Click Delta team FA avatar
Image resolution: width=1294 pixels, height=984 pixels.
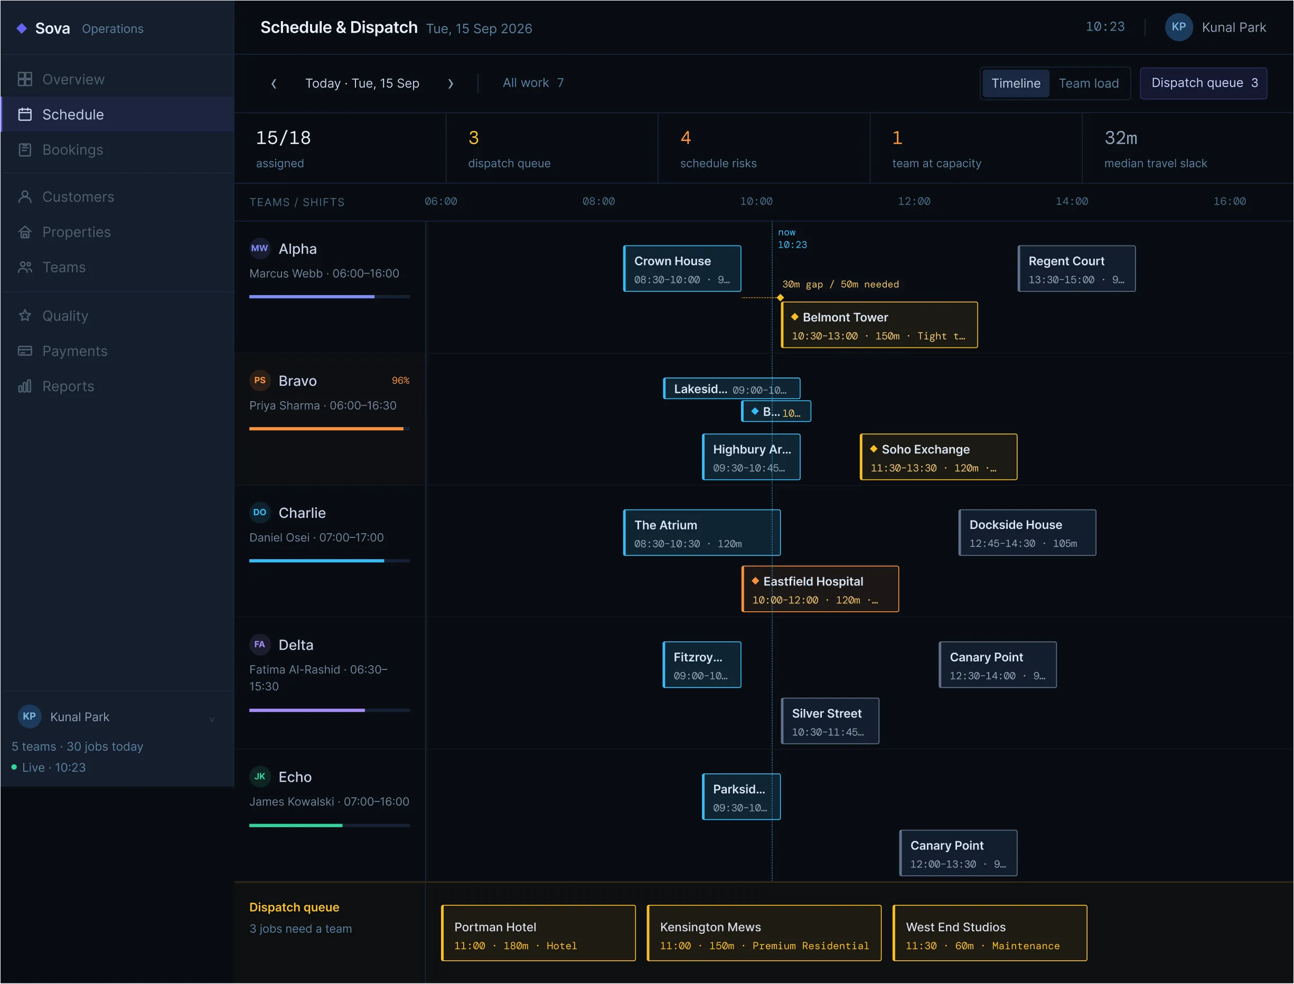pos(260,644)
